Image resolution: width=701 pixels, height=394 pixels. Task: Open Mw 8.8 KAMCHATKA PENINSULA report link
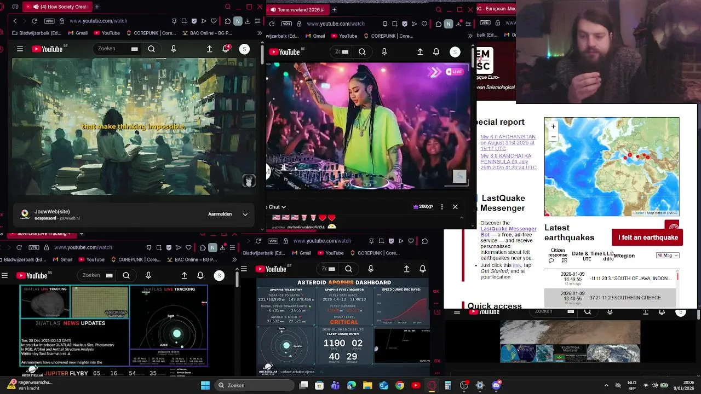point(508,161)
